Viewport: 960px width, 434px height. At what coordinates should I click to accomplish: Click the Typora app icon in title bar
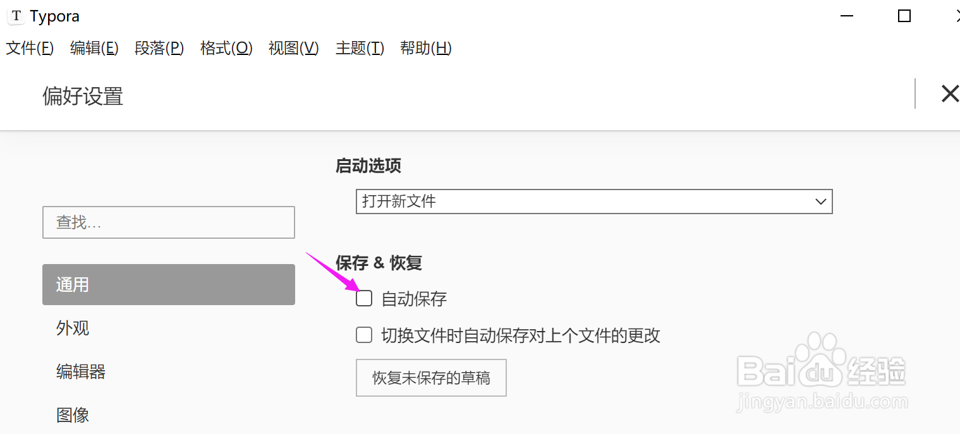[x=16, y=16]
